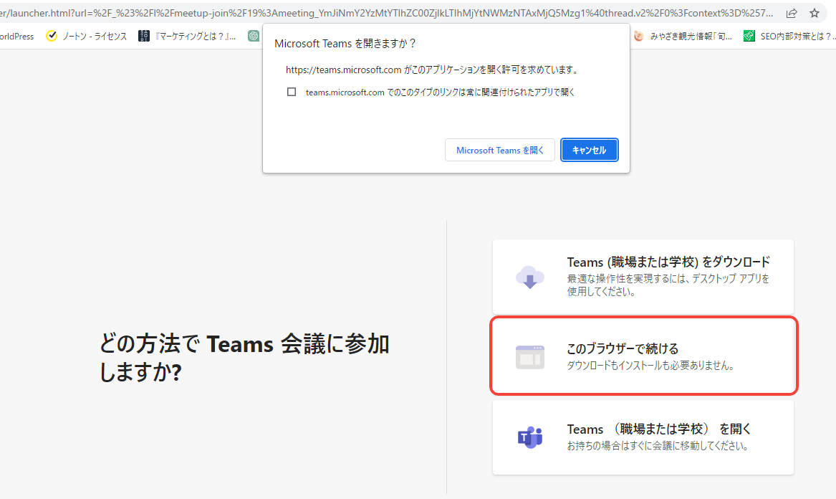Click the ChatGPT bookmark icon
Viewport: 836px width, 499px height.
coord(254,36)
